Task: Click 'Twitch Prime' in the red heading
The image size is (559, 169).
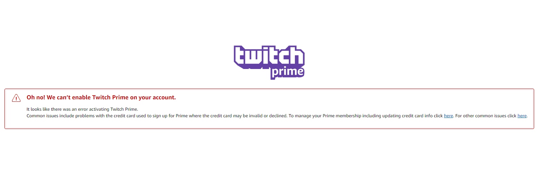Action: [x=110, y=98]
